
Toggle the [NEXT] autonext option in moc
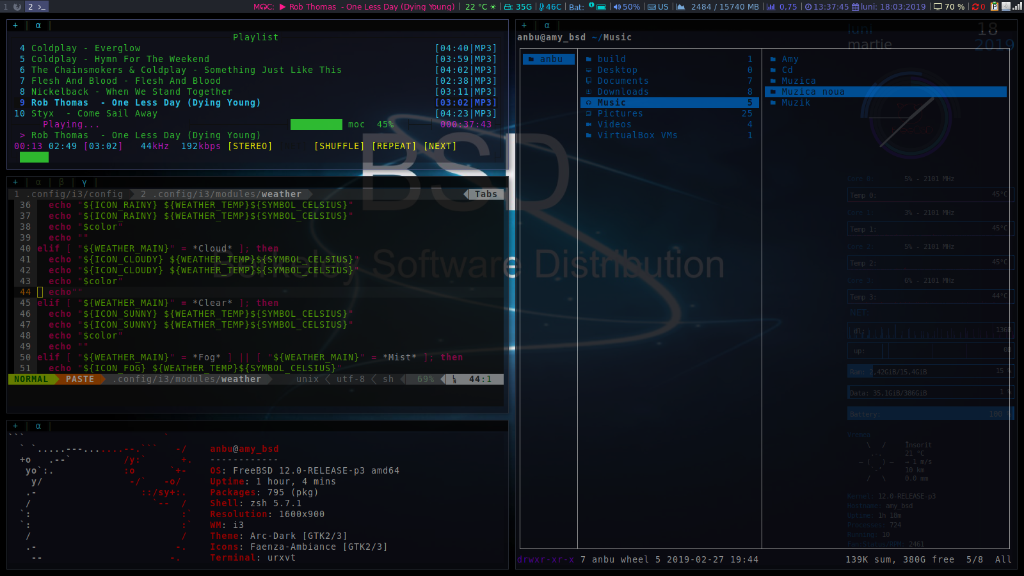click(x=440, y=146)
